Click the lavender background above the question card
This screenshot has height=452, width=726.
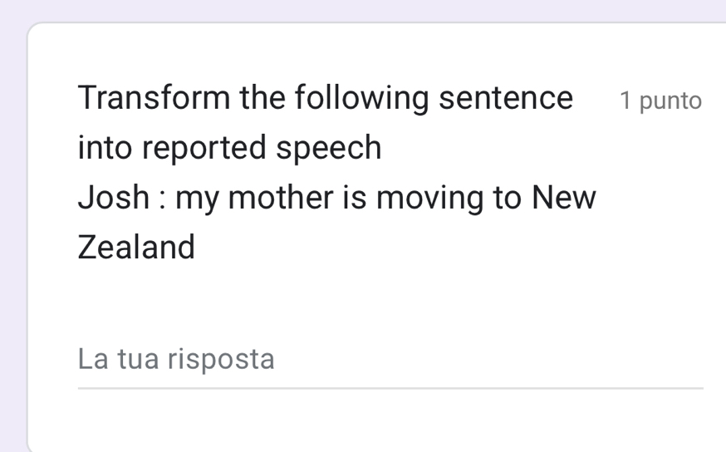point(363,10)
